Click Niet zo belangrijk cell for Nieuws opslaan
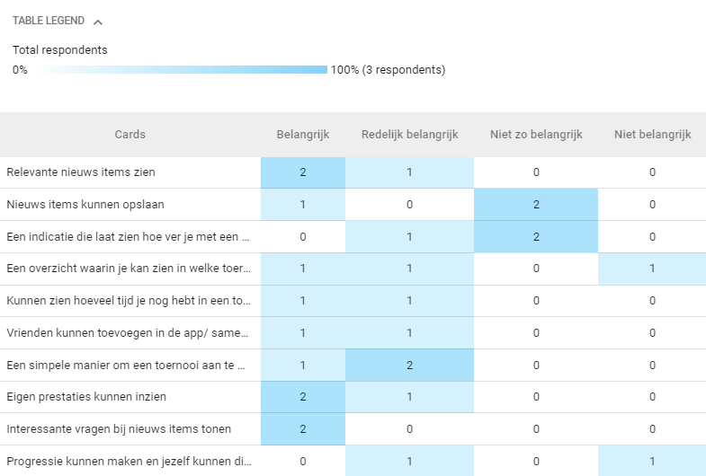The width and height of the screenshot is (706, 476). [x=536, y=205]
